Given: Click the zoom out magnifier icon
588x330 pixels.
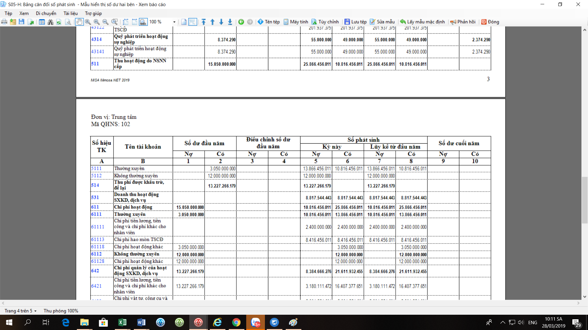Looking at the screenshot, I should (x=105, y=22).
